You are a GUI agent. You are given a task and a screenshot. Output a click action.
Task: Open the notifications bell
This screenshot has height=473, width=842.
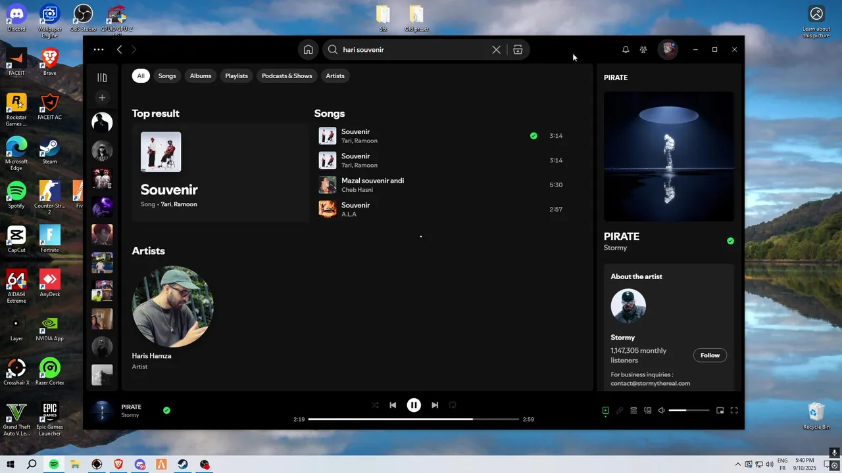click(626, 49)
